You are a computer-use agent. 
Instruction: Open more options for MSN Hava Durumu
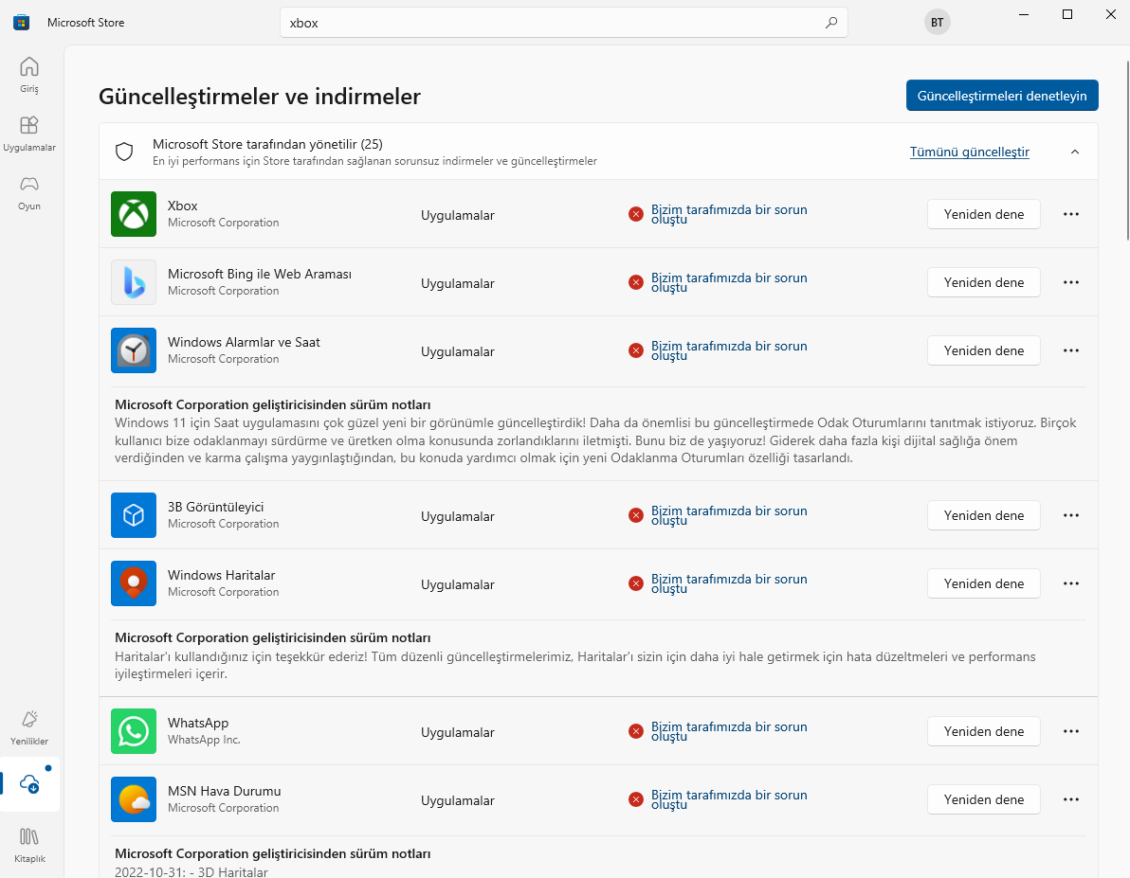tap(1071, 799)
